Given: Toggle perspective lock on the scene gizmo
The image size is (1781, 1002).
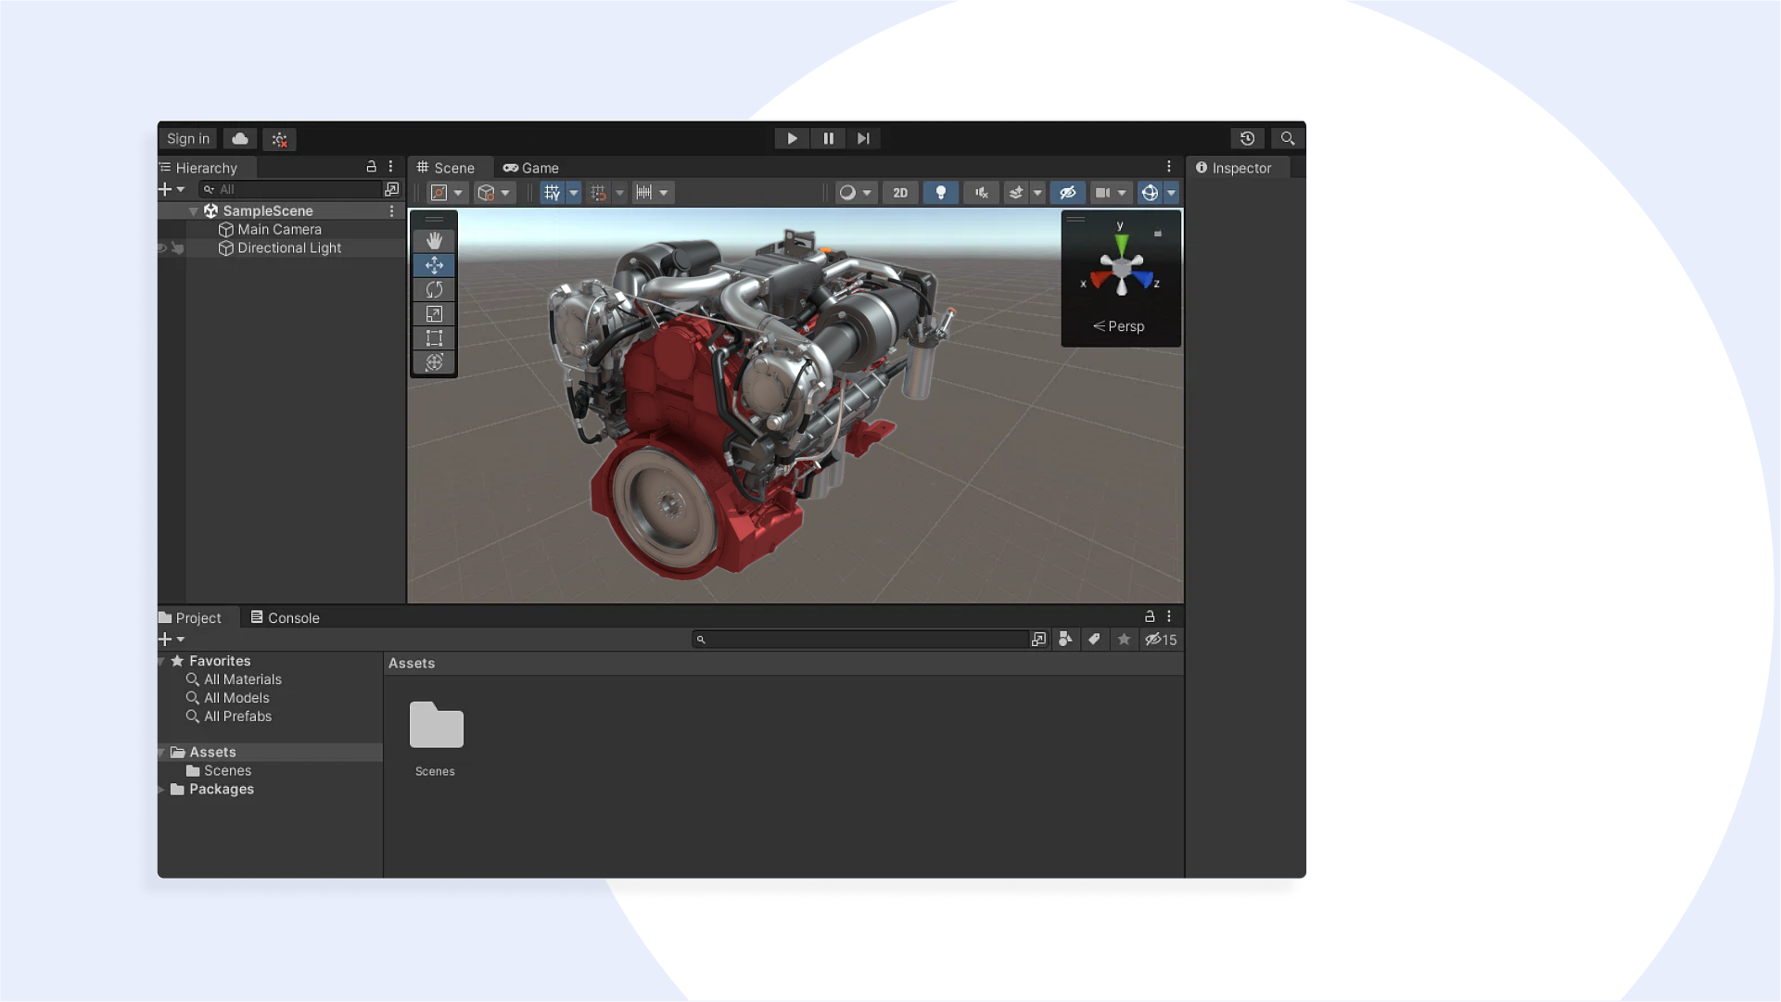Looking at the screenshot, I should point(1158,235).
